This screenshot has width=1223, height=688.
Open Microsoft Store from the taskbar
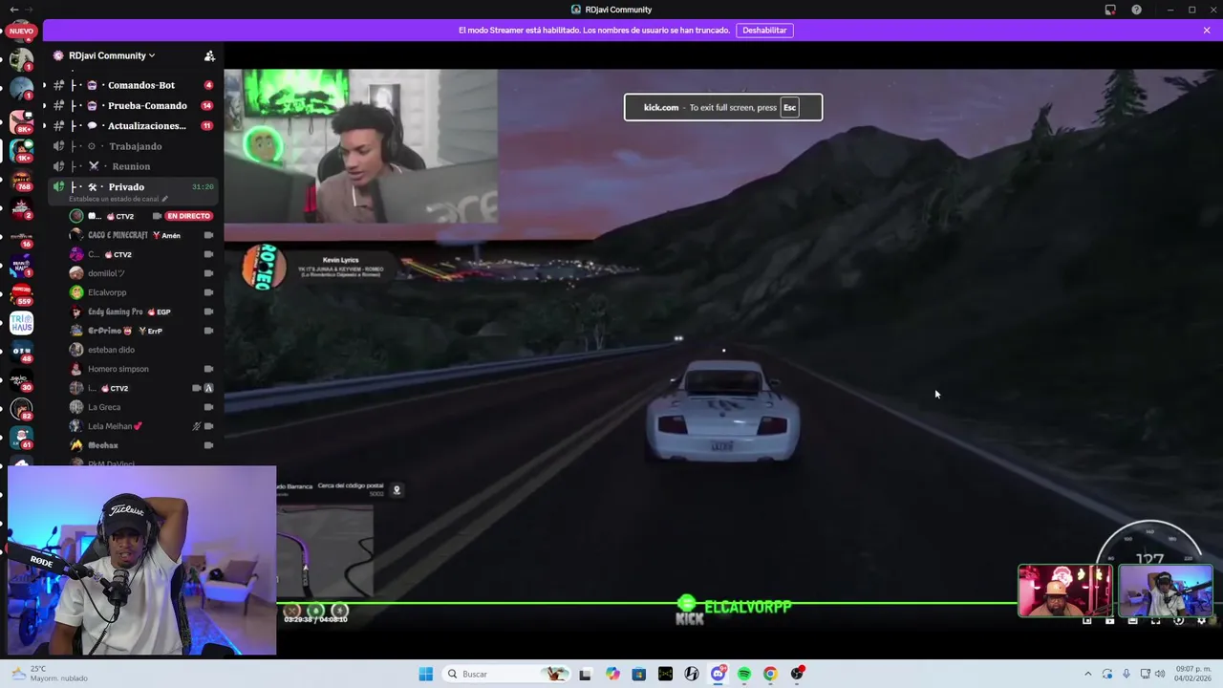(639, 674)
